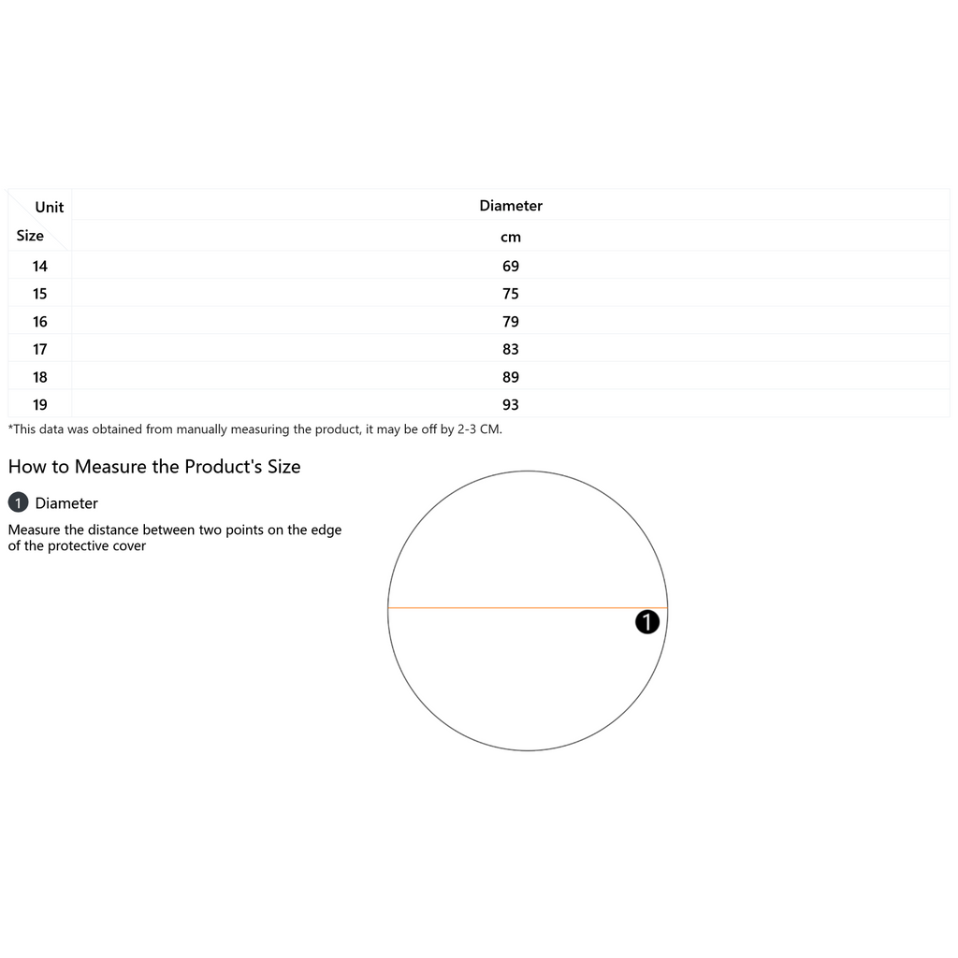
Task: Click size 15 in the table
Action: pyautogui.click(x=39, y=294)
